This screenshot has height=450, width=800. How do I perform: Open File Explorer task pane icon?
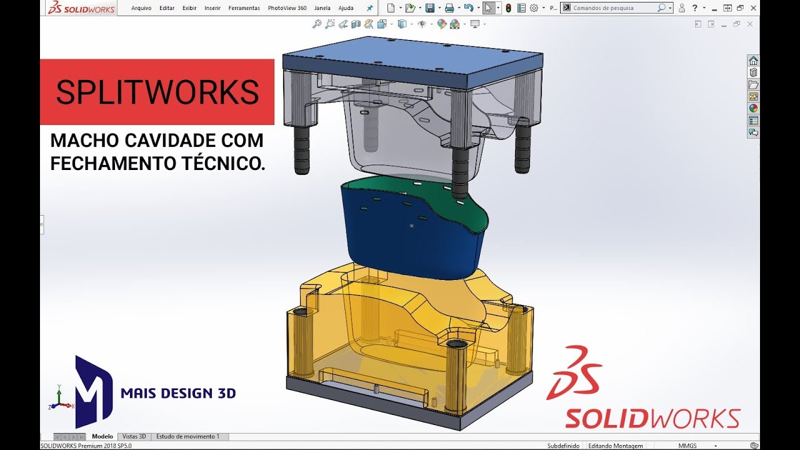(753, 84)
